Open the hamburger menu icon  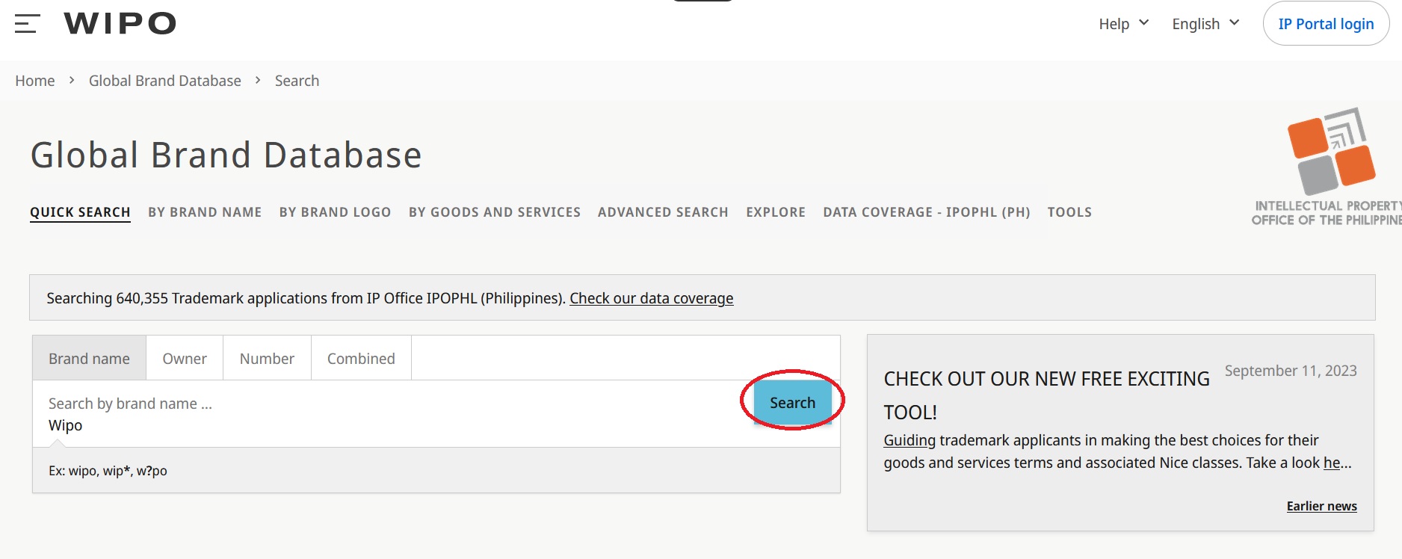tap(27, 24)
